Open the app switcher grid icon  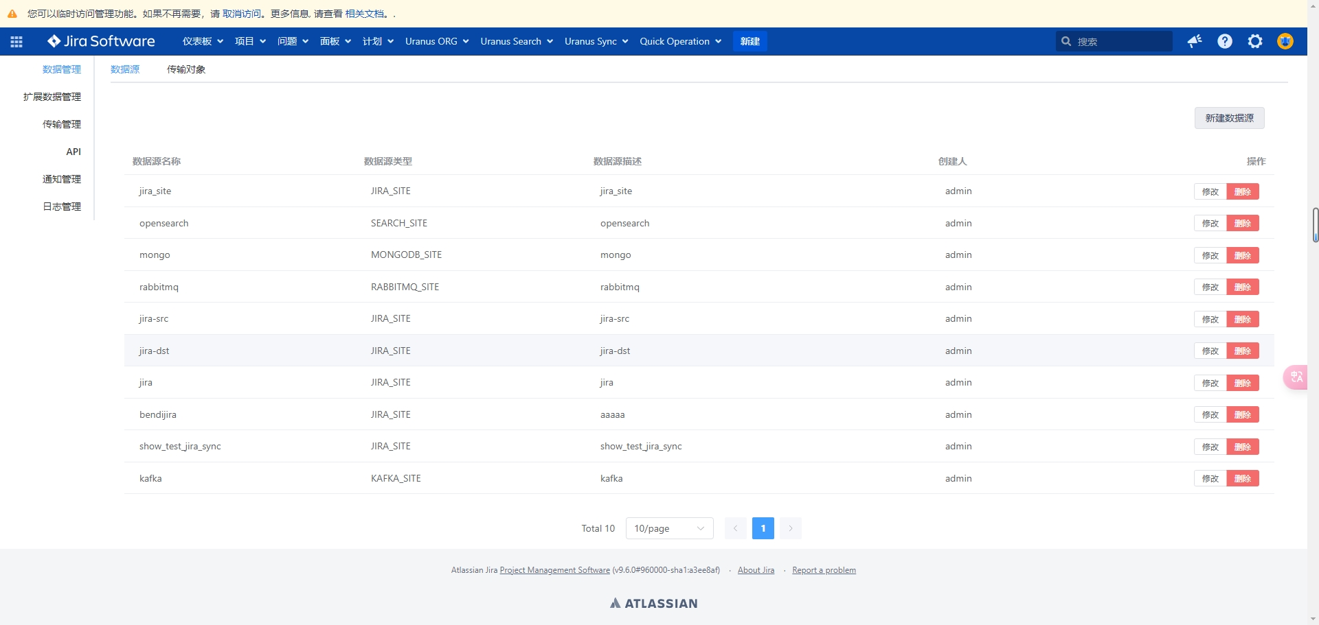pyautogui.click(x=16, y=41)
